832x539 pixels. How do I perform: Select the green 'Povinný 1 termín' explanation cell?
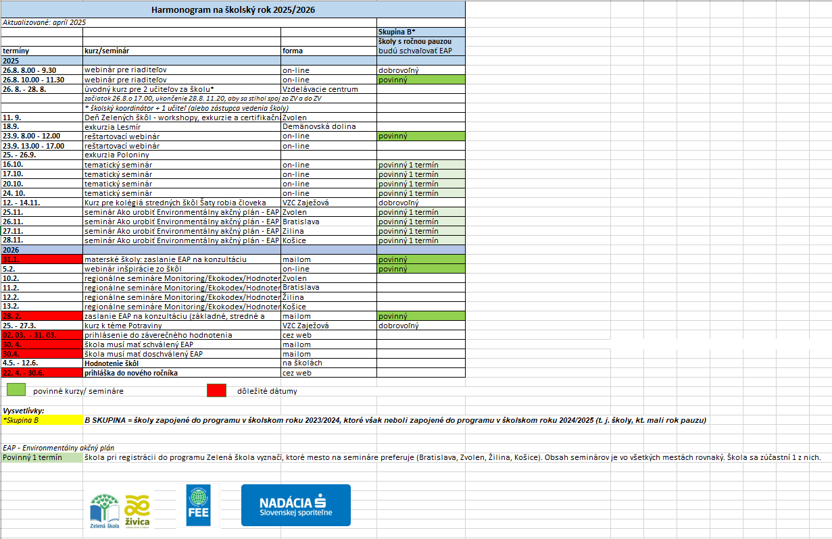41,457
